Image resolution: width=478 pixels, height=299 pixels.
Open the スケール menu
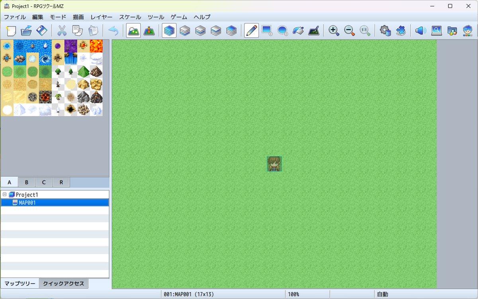130,17
